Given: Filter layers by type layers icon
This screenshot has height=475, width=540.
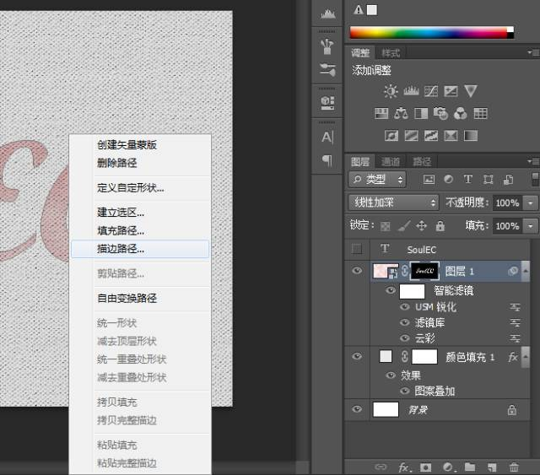Looking at the screenshot, I should point(468,180).
